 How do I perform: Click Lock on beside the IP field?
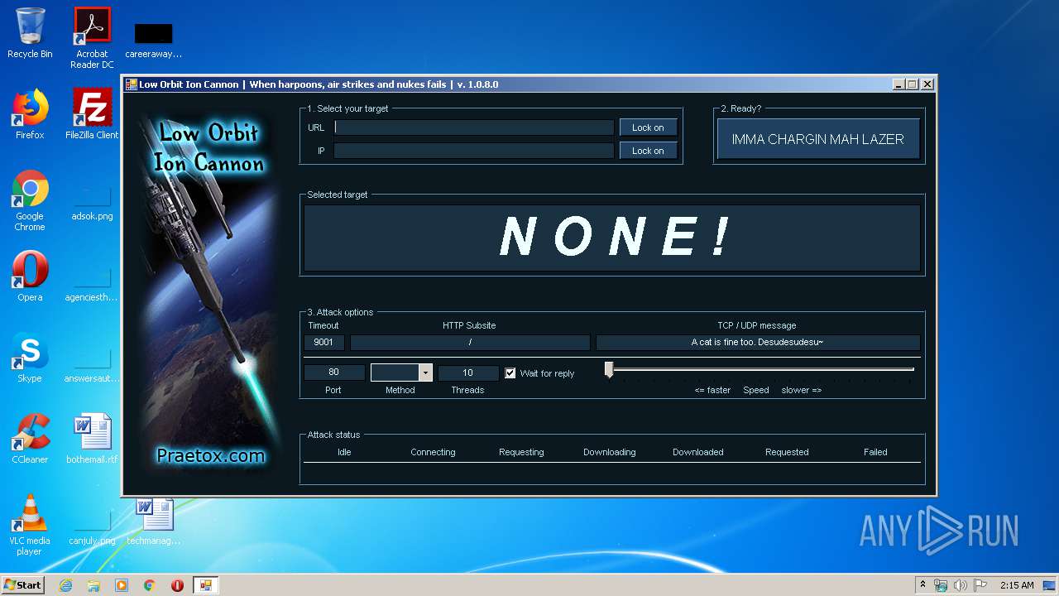point(649,151)
